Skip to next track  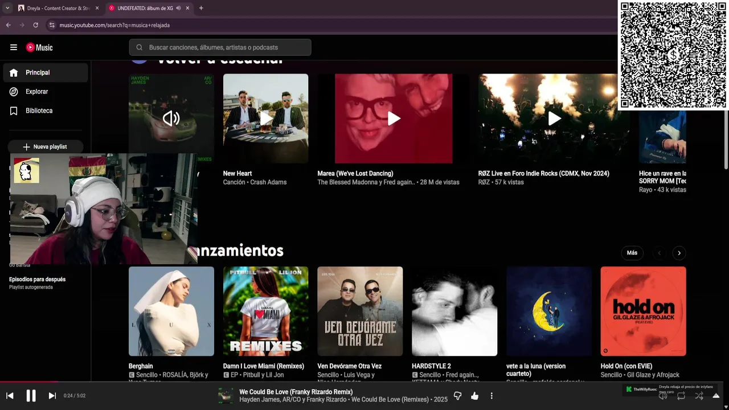click(x=52, y=396)
